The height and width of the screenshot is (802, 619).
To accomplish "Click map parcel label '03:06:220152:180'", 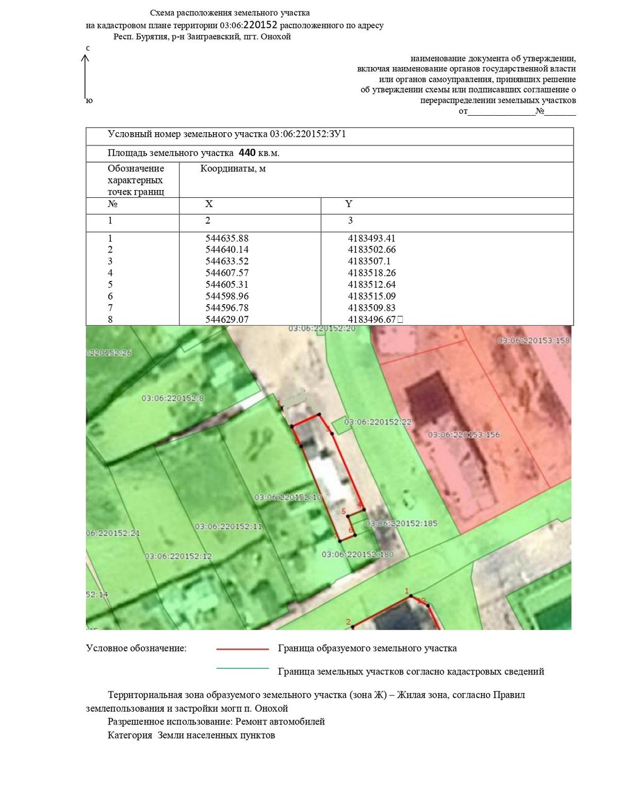I will (357, 554).
